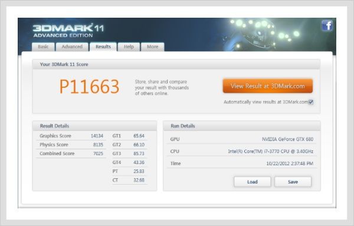The height and width of the screenshot is (226, 354).
Task: Open the Help tab
Action: [x=129, y=47]
